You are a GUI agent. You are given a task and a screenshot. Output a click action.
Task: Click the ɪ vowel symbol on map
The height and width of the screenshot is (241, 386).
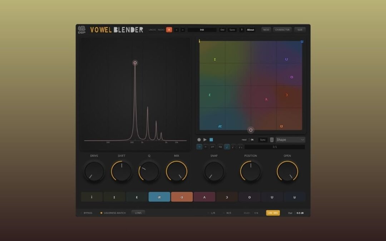coord(215,59)
